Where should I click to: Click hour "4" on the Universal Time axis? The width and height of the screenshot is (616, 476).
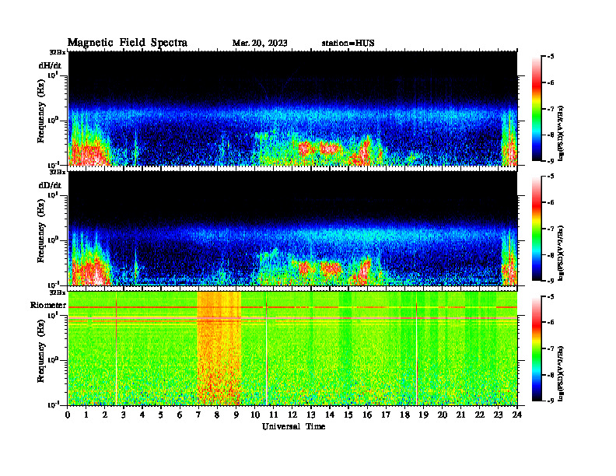tap(142, 415)
